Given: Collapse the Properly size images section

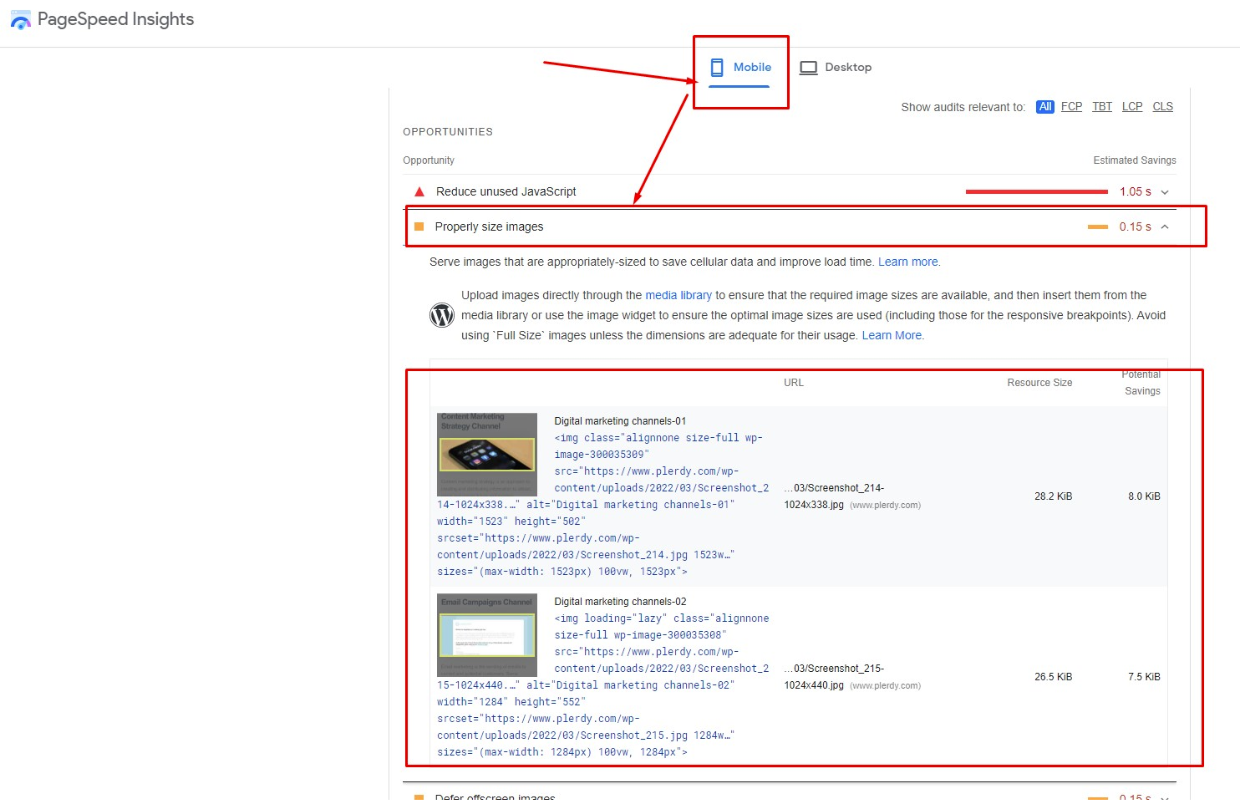Looking at the screenshot, I should 1164,226.
